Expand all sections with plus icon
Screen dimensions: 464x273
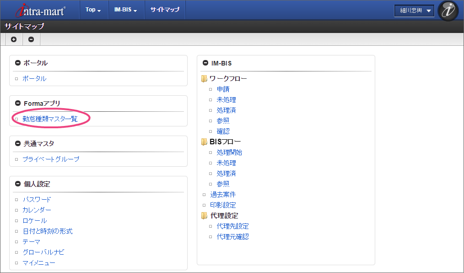14,39
